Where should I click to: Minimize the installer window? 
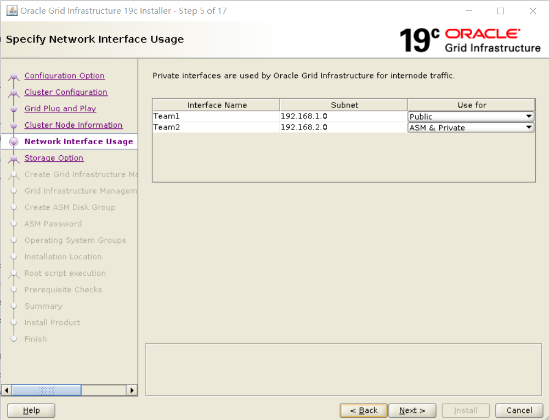[x=469, y=11]
